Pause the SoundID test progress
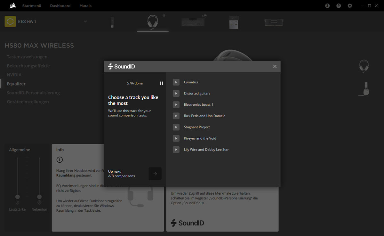 point(162,83)
